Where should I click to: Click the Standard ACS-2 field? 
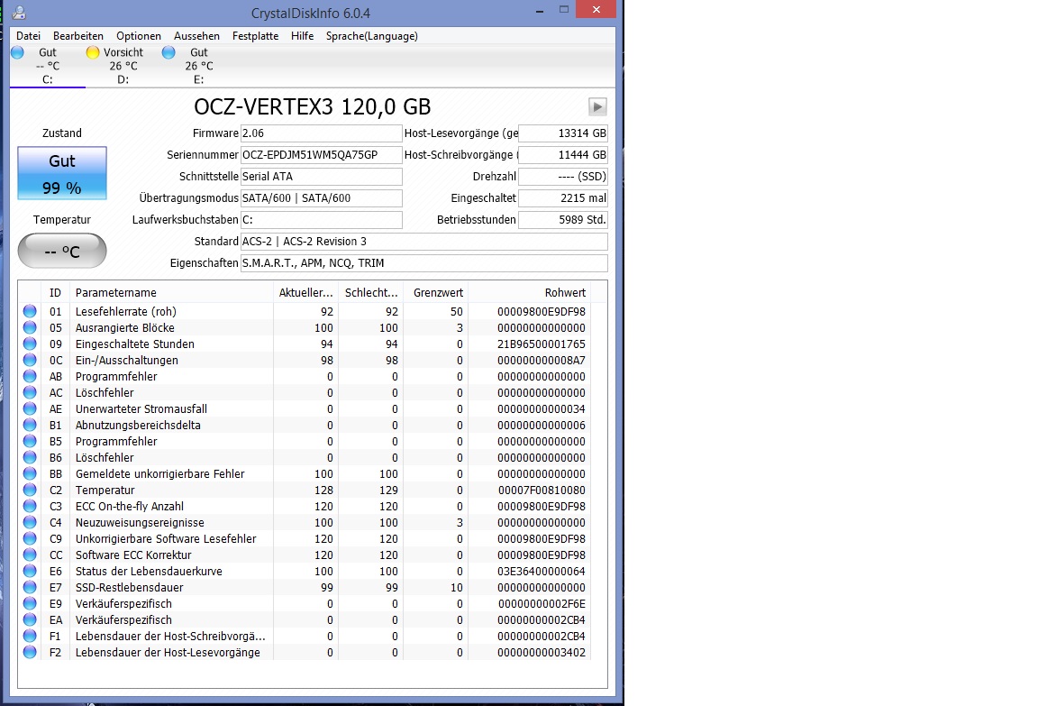pyautogui.click(x=423, y=241)
